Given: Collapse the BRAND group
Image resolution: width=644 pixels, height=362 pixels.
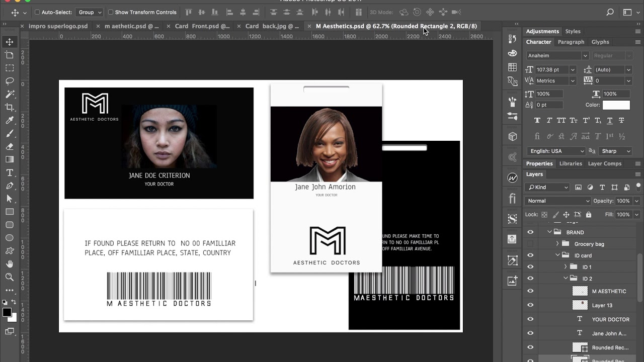Looking at the screenshot, I should [549, 232].
